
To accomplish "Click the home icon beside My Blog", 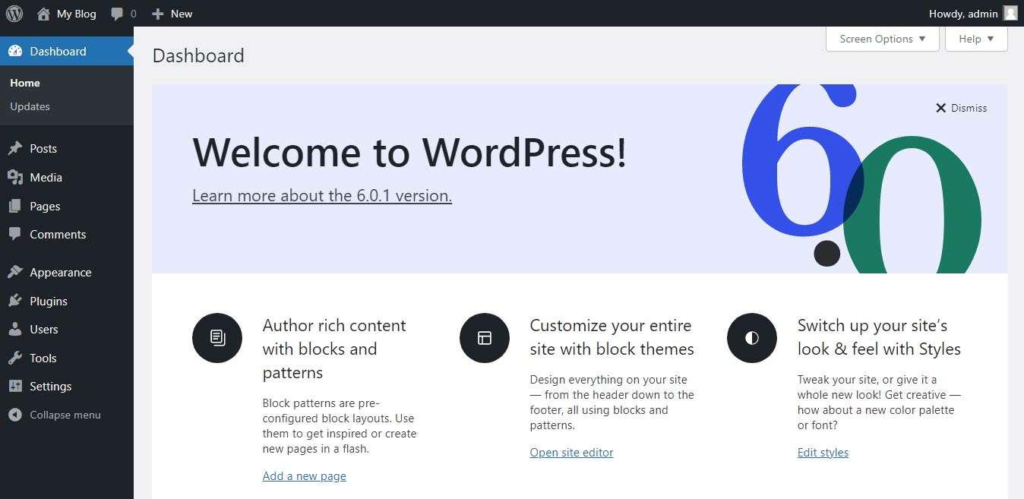I will (43, 14).
